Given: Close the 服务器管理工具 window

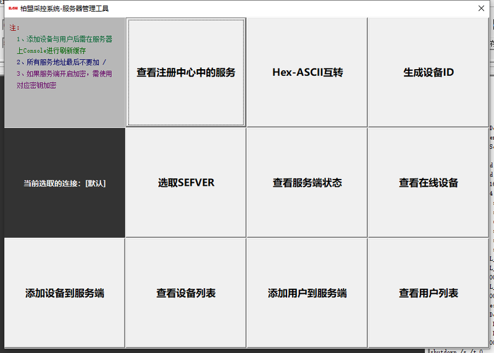Looking at the screenshot, I should tap(481, 9).
